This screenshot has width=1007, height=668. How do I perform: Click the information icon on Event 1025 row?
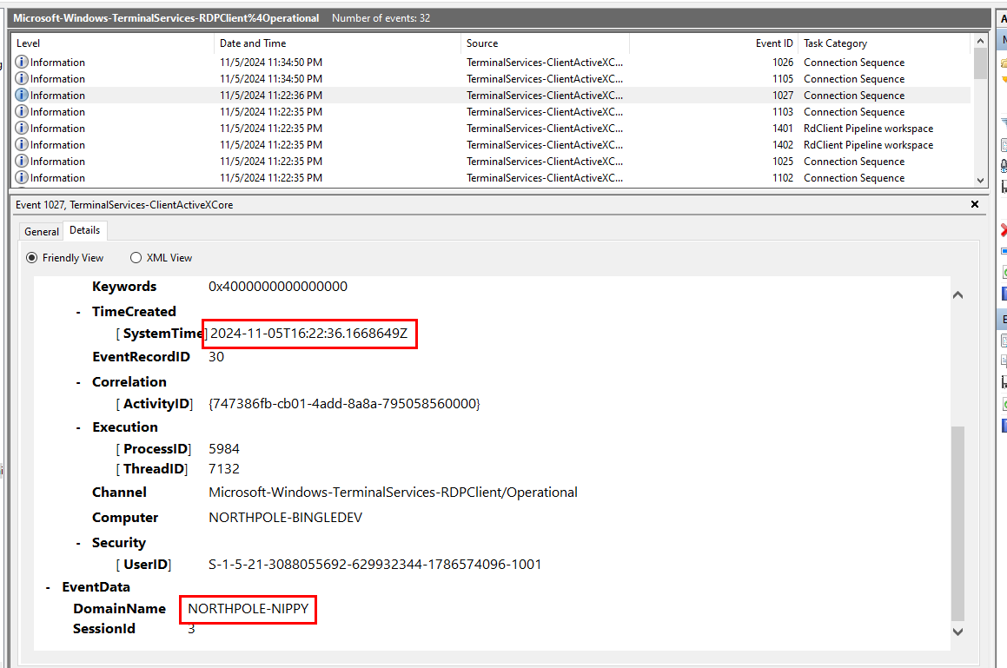(22, 162)
